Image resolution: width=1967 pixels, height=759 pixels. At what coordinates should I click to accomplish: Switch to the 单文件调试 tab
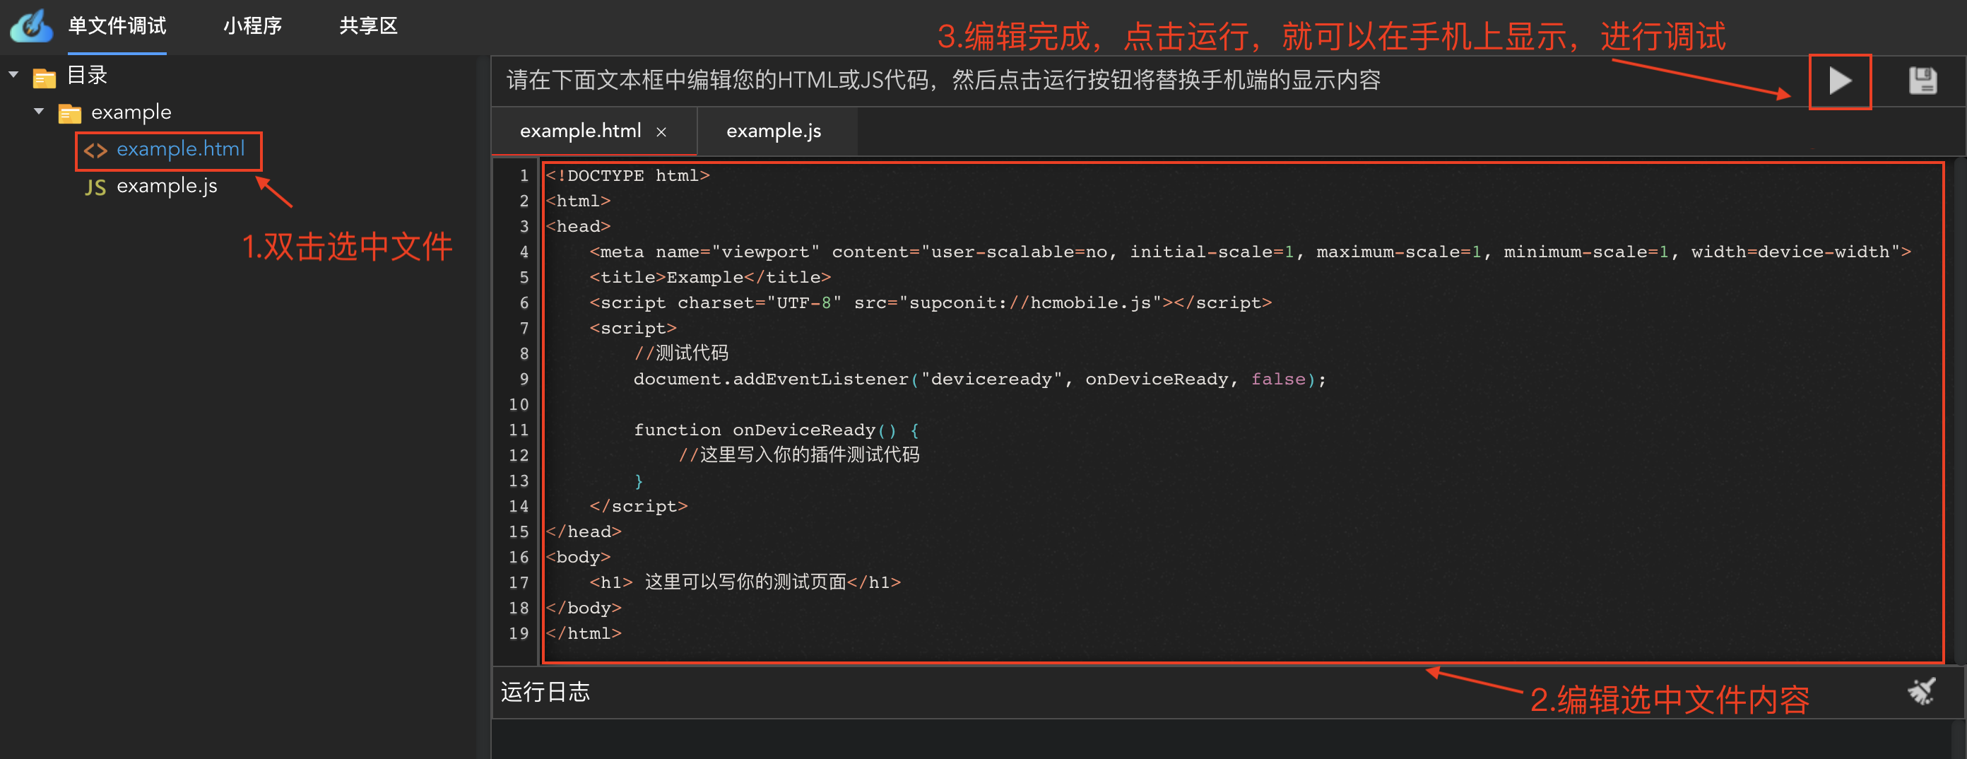pyautogui.click(x=117, y=26)
